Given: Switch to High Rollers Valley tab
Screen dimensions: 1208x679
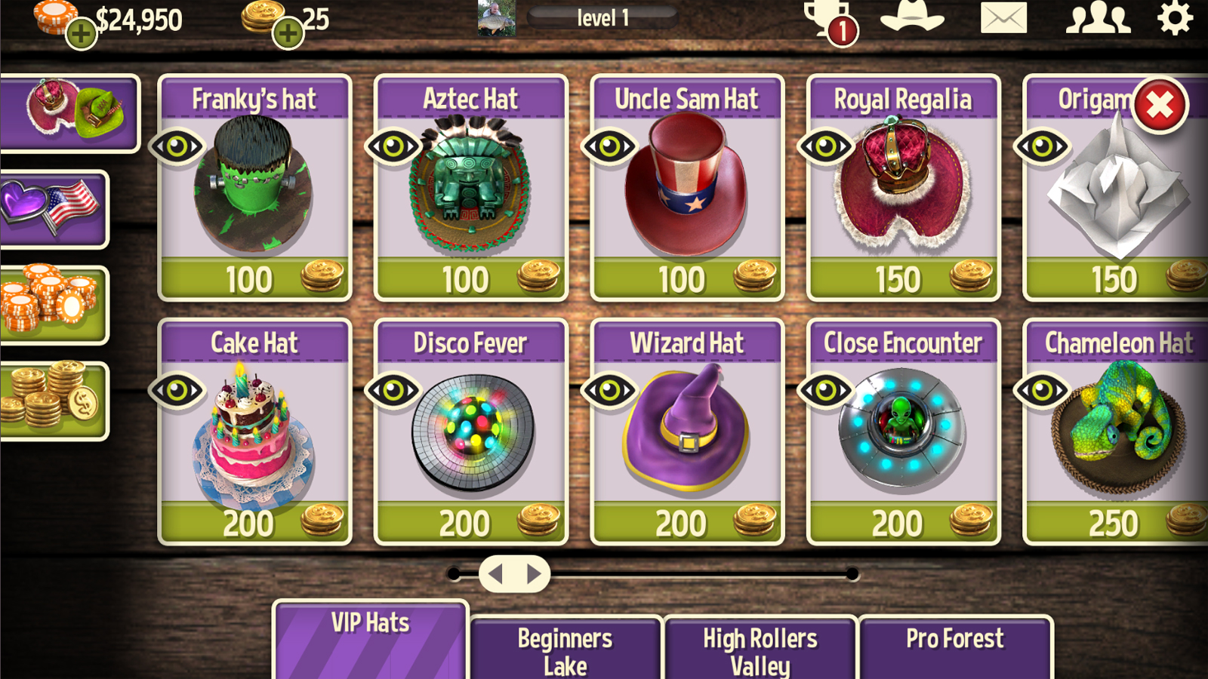Looking at the screenshot, I should (x=760, y=649).
